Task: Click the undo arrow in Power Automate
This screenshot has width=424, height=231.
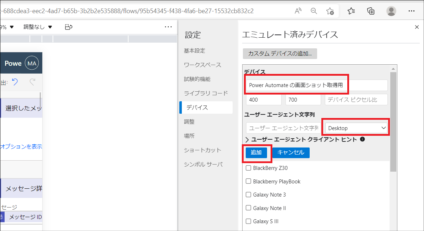Action: 15,82
